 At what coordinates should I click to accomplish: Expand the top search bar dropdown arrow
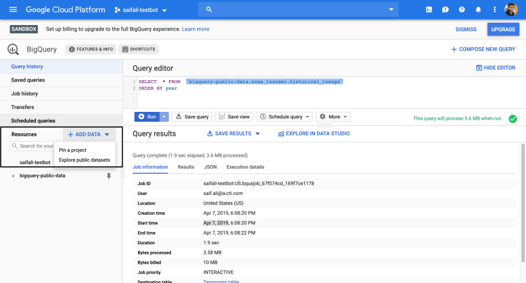pos(391,10)
